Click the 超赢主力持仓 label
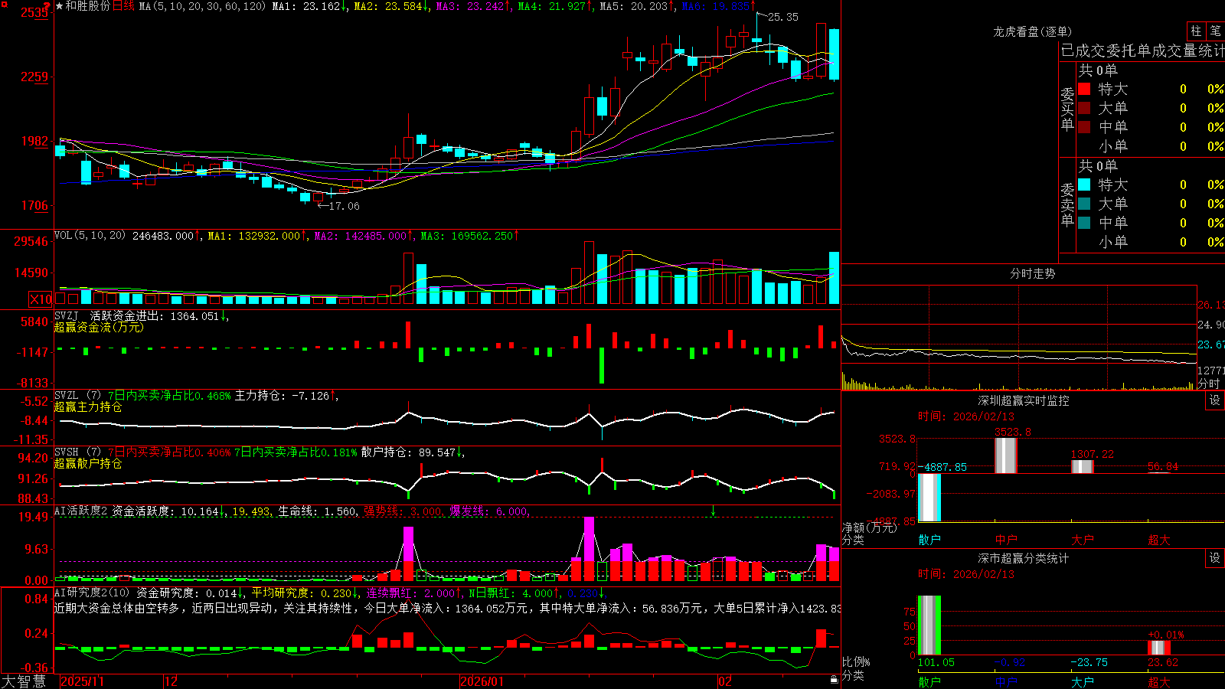The width and height of the screenshot is (1225, 689). click(x=88, y=407)
